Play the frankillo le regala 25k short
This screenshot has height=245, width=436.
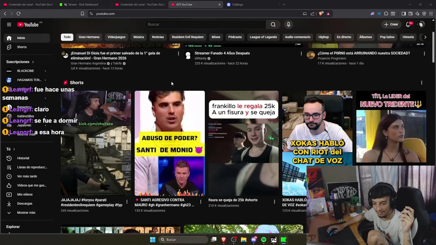[244, 143]
